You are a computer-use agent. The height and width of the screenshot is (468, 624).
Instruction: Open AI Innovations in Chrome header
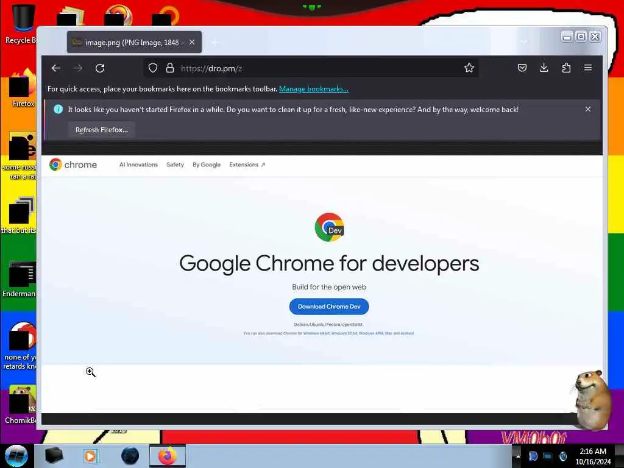click(138, 165)
